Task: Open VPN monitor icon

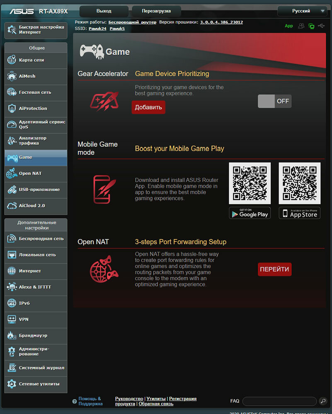Action: (x=12, y=319)
